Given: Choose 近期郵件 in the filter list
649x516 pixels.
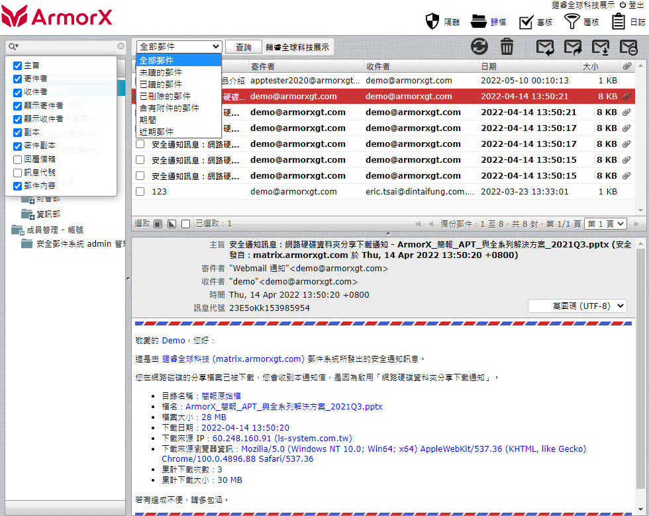Looking at the screenshot, I should pos(179,132).
